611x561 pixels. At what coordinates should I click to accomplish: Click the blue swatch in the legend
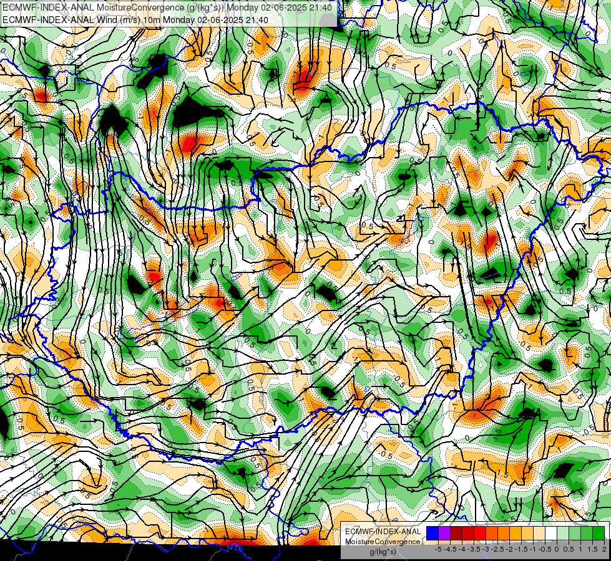pos(433,534)
